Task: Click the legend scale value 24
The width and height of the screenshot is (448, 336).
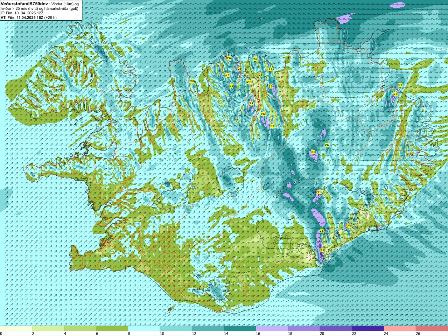Action: pyautogui.click(x=386, y=334)
